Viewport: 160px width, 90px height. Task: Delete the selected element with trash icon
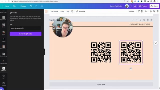point(157,11)
